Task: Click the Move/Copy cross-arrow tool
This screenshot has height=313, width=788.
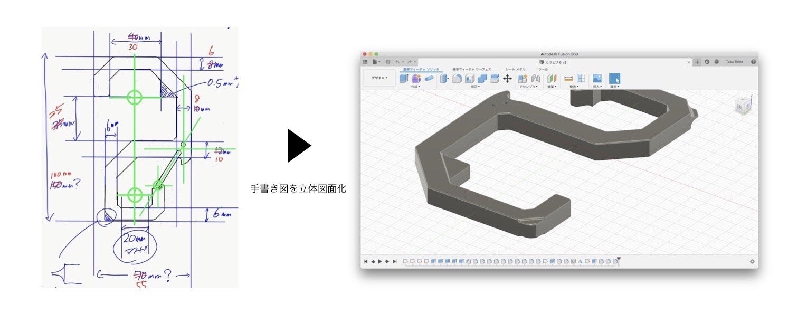Action: 507,79
